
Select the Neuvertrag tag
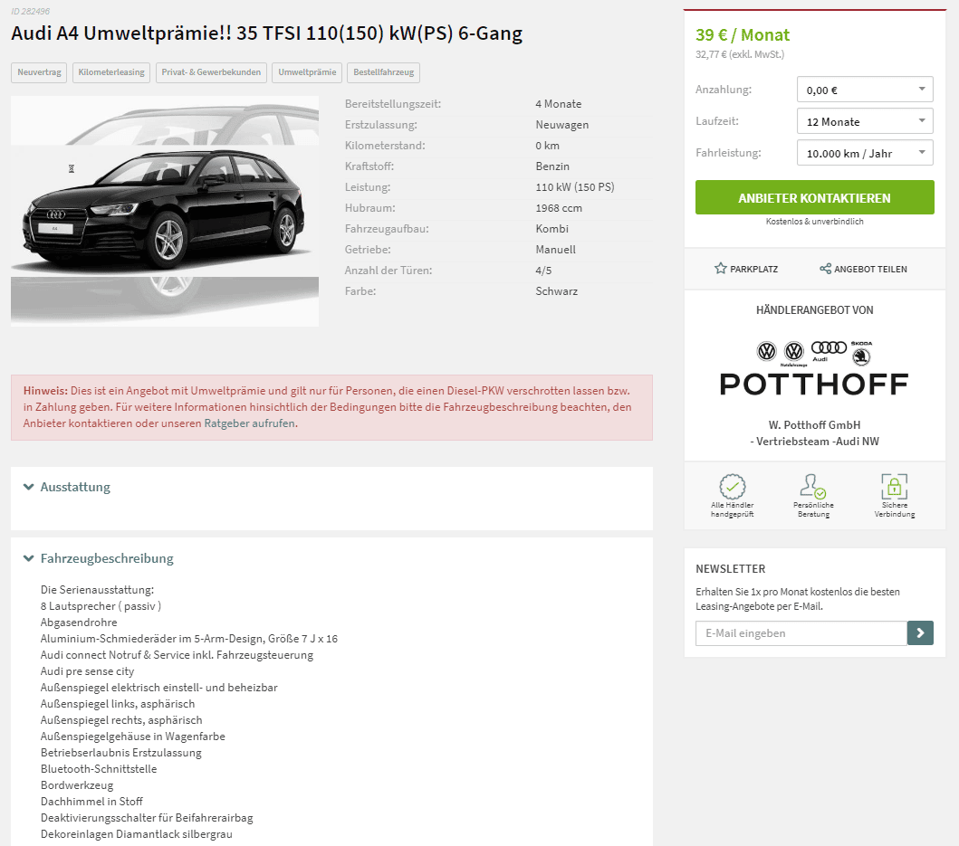pos(39,72)
